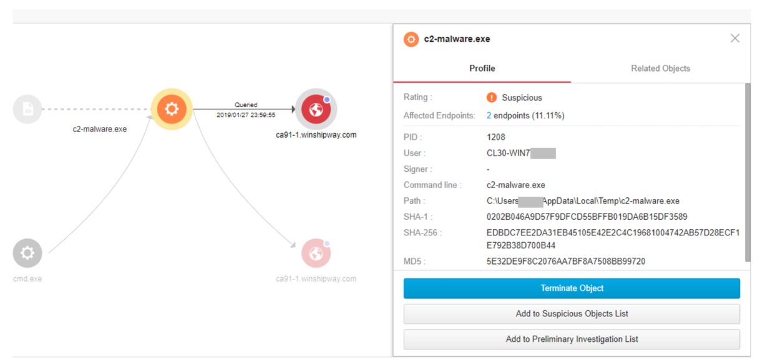This screenshot has height=363, width=760.
Task: Select the red ca91-1.winshipway.com globe node
Action: (x=316, y=110)
